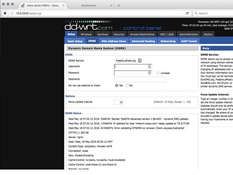Select No for external ip check

coord(127,85)
